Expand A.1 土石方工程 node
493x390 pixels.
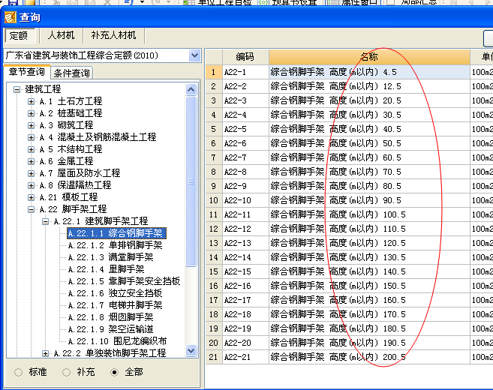tap(31, 101)
